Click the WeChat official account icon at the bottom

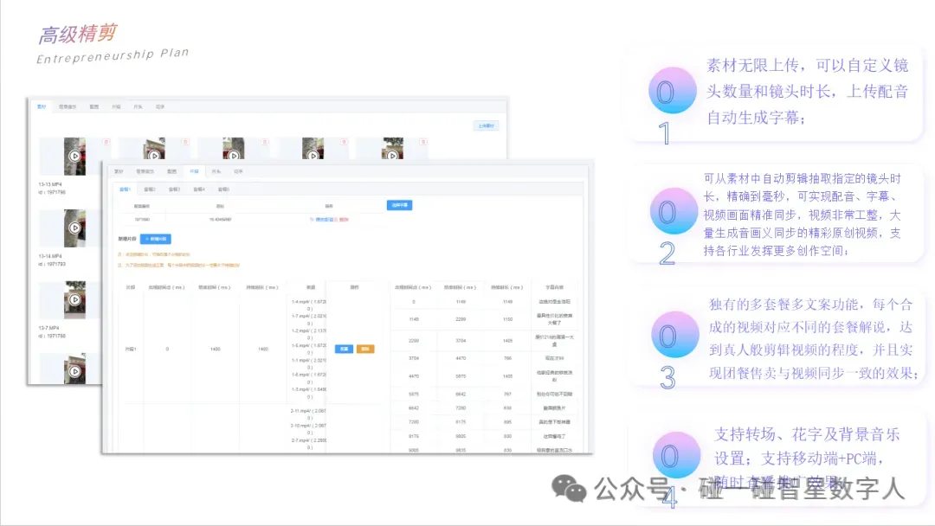569,491
